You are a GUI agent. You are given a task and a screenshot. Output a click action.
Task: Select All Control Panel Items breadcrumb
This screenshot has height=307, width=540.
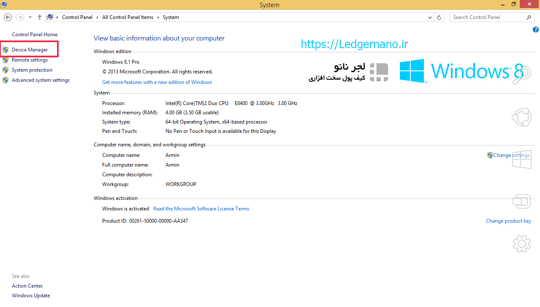click(x=128, y=17)
